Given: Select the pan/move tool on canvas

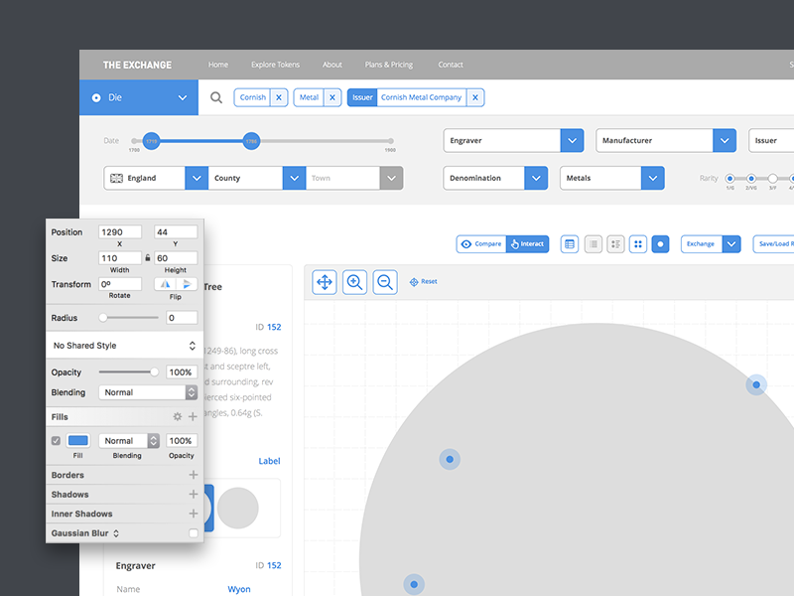Looking at the screenshot, I should (325, 282).
